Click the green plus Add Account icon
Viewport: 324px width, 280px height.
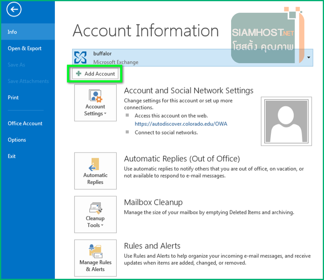(78, 74)
